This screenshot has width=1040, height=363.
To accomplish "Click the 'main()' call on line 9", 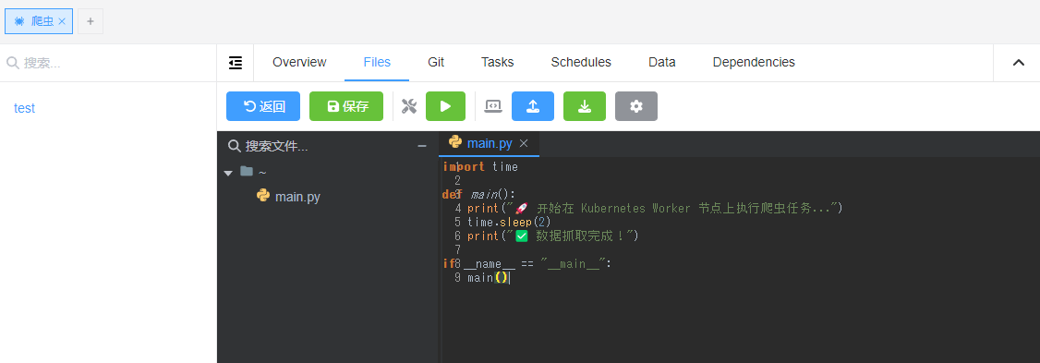I will (488, 277).
